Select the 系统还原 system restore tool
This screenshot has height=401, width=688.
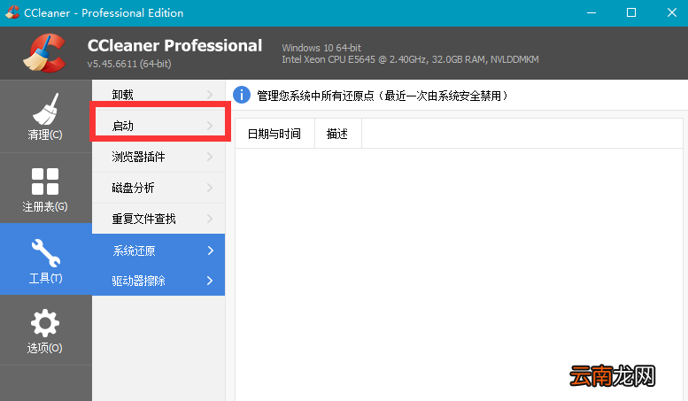158,251
